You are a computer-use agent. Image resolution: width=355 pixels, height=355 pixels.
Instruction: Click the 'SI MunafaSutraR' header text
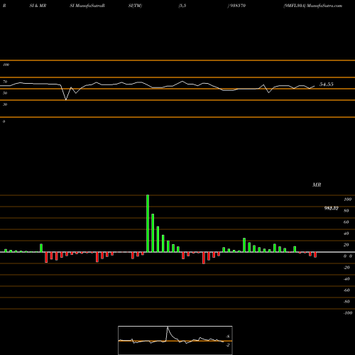tap(87, 6)
